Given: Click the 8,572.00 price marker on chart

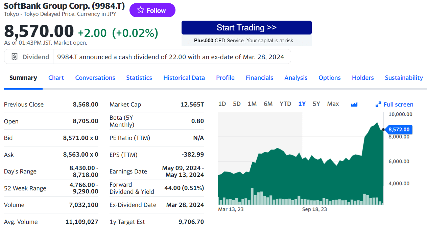Looking at the screenshot, I should (x=399, y=130).
